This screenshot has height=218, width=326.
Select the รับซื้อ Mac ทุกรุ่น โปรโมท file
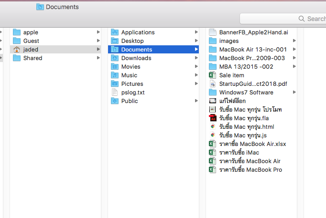[x=250, y=110]
